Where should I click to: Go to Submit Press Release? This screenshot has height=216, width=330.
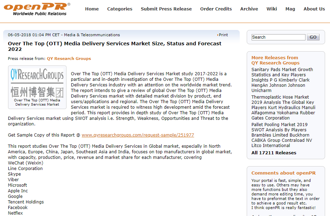coord(166,9)
